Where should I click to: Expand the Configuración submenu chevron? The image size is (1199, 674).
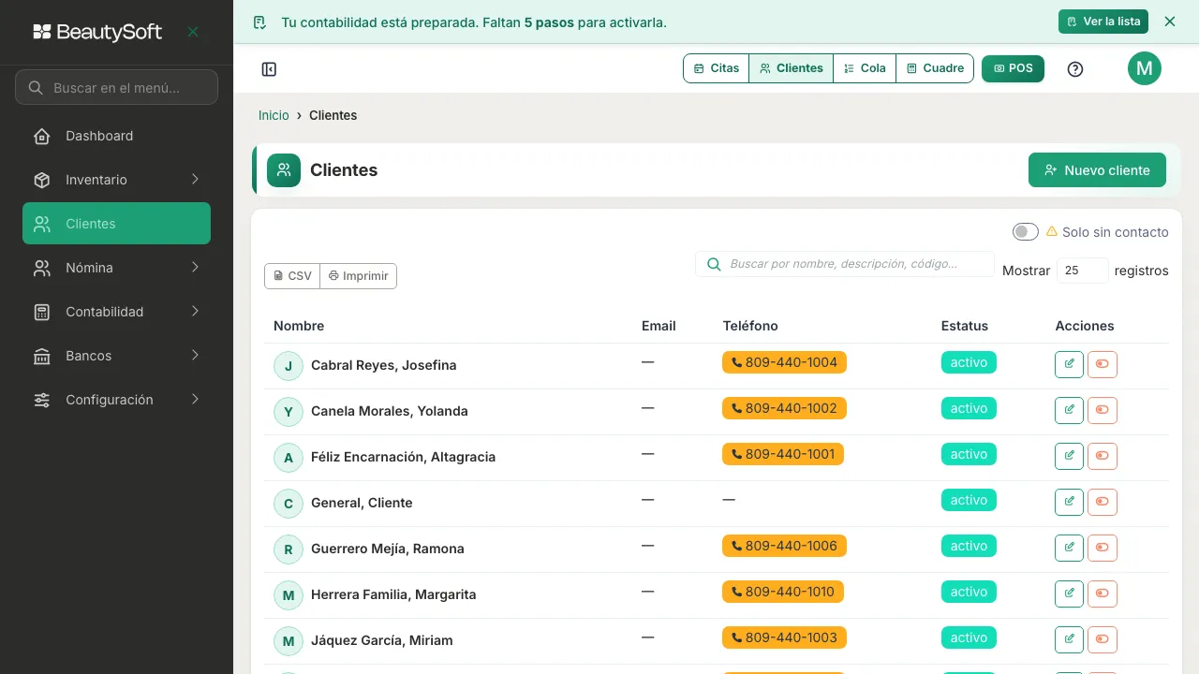pos(195,399)
